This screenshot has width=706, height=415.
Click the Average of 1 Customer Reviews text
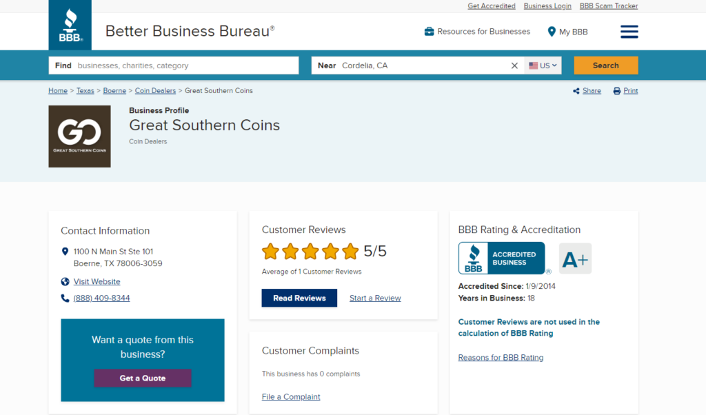tap(312, 272)
